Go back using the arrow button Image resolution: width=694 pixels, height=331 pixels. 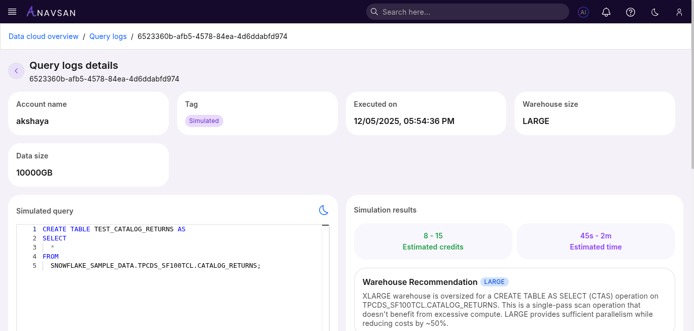click(x=16, y=71)
